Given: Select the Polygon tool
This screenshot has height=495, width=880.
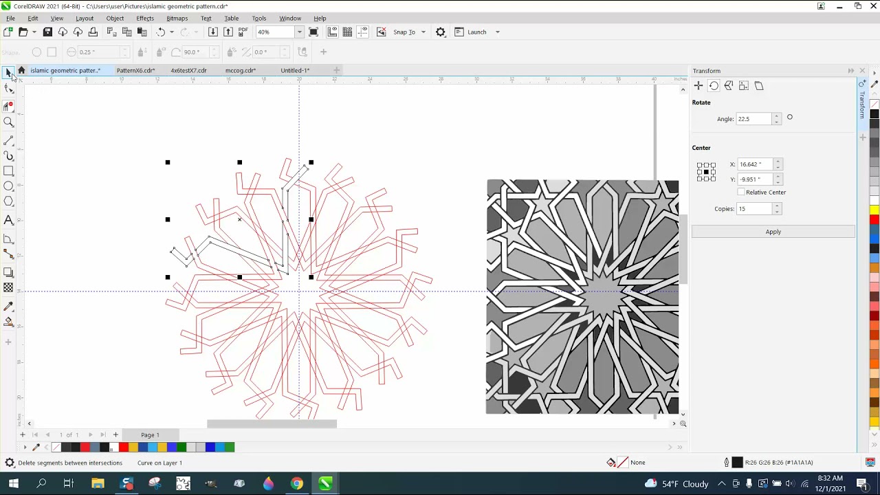Looking at the screenshot, I should point(8,201).
